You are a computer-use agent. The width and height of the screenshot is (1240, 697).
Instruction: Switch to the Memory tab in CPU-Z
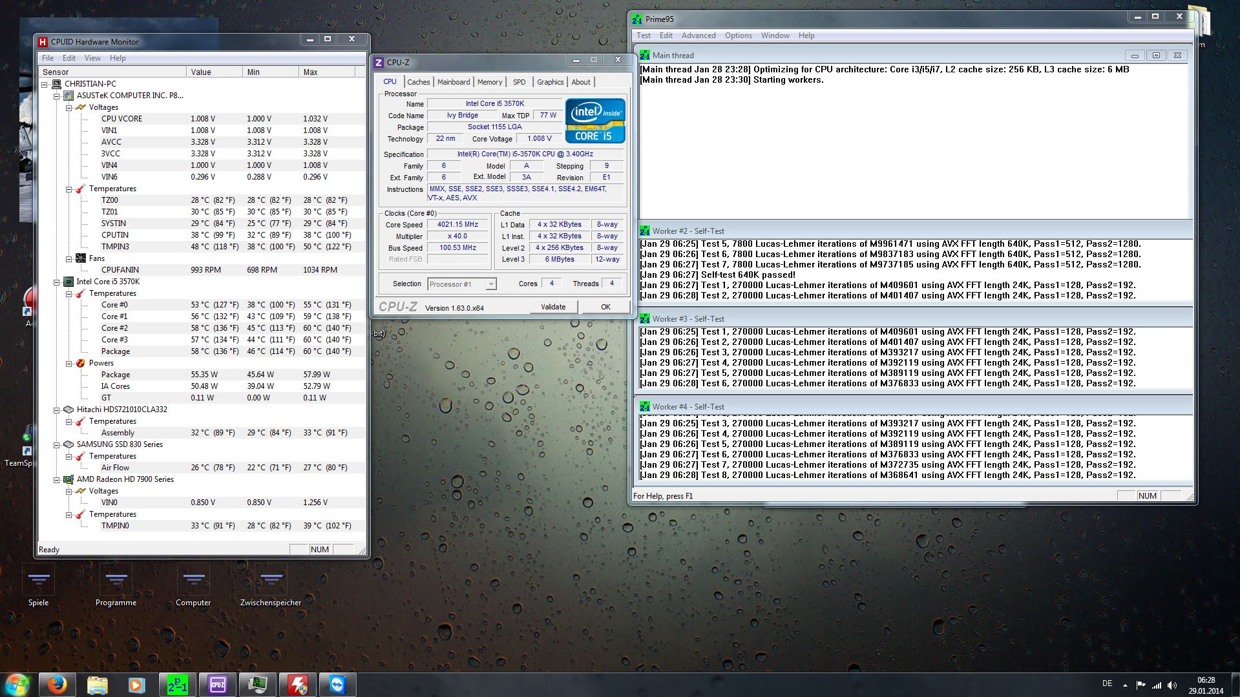click(x=490, y=82)
